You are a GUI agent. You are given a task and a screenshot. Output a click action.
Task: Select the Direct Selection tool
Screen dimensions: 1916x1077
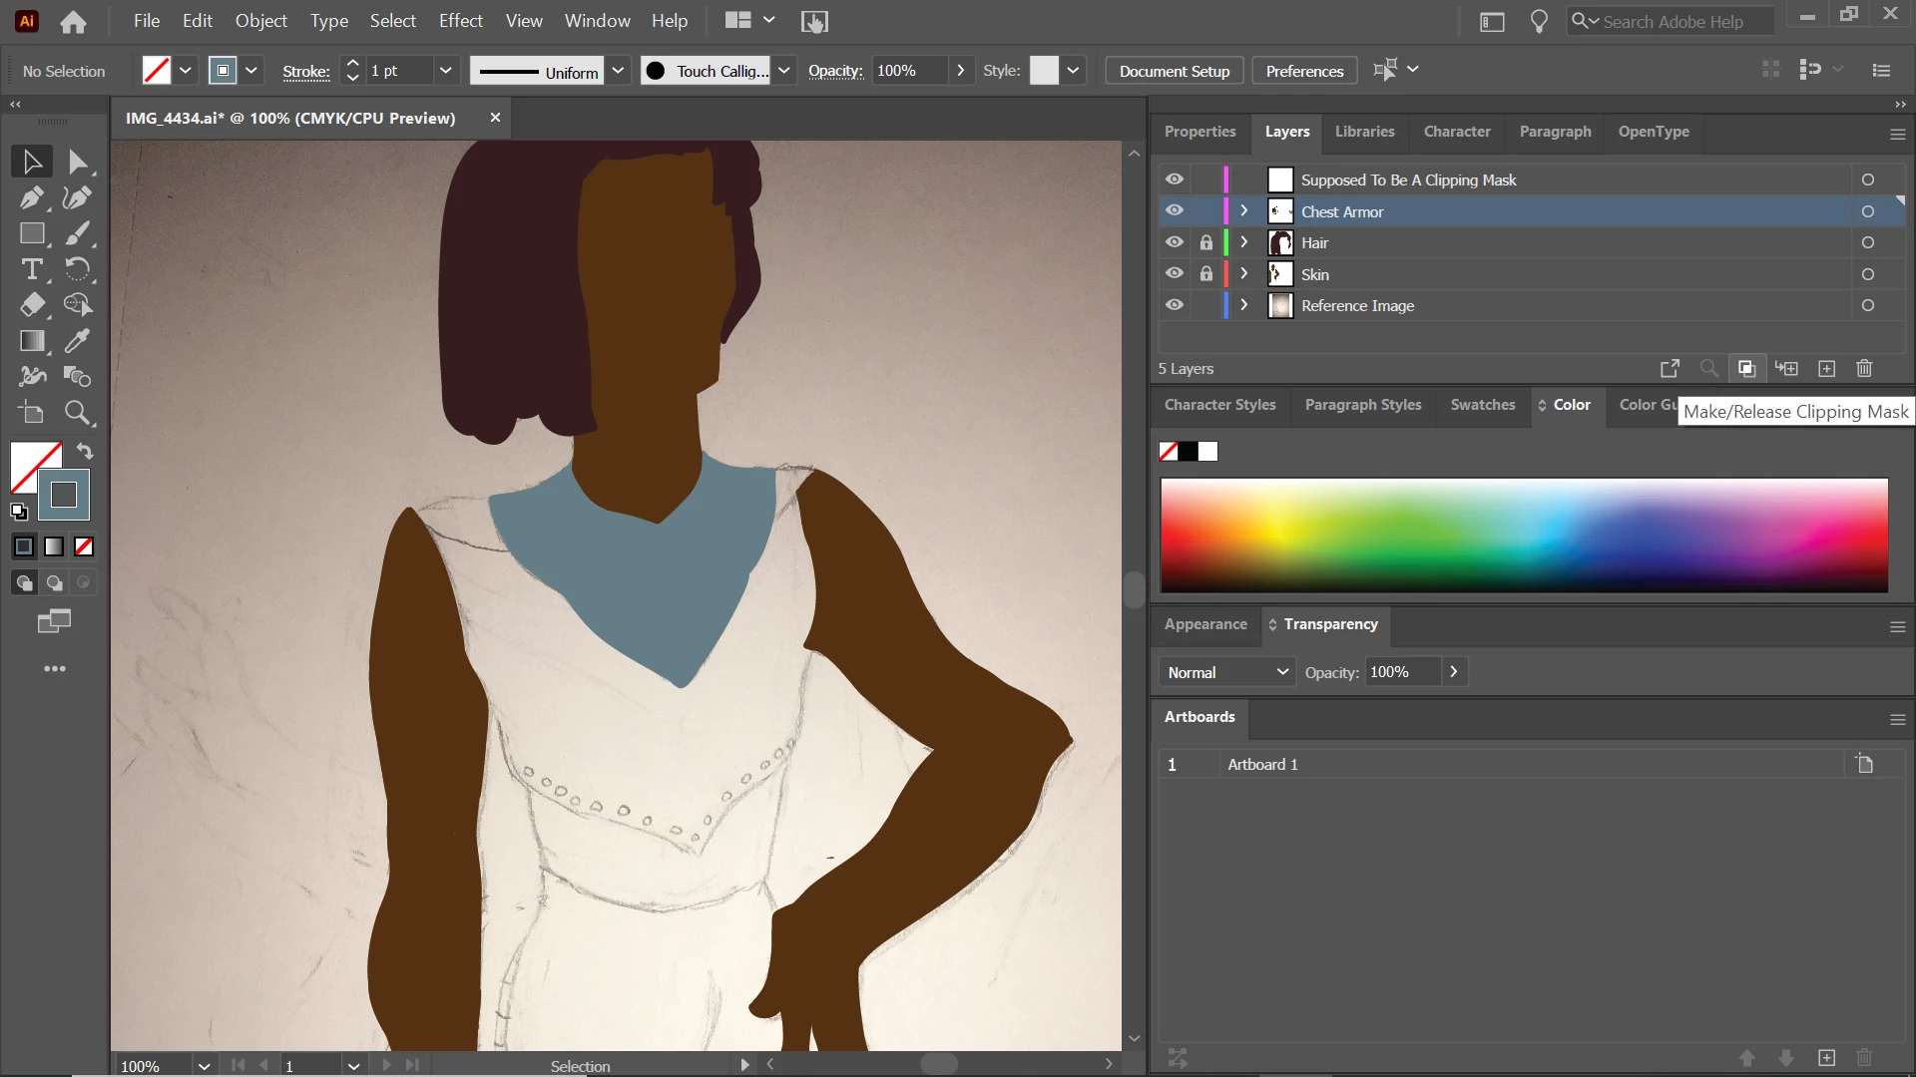pos(78,162)
